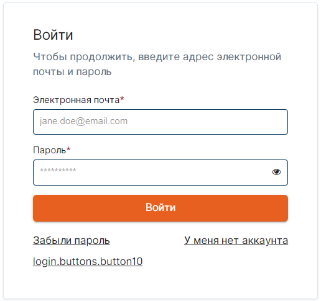Click the subtitle line почты и пароль
This screenshot has height=301, width=321.
(72, 72)
